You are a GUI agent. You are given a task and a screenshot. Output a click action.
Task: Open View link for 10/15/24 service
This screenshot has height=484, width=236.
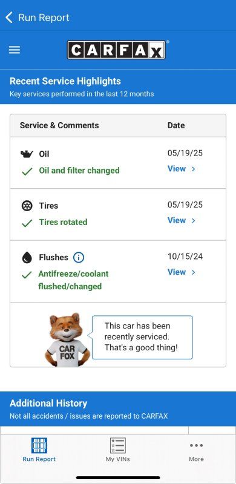[x=182, y=272]
